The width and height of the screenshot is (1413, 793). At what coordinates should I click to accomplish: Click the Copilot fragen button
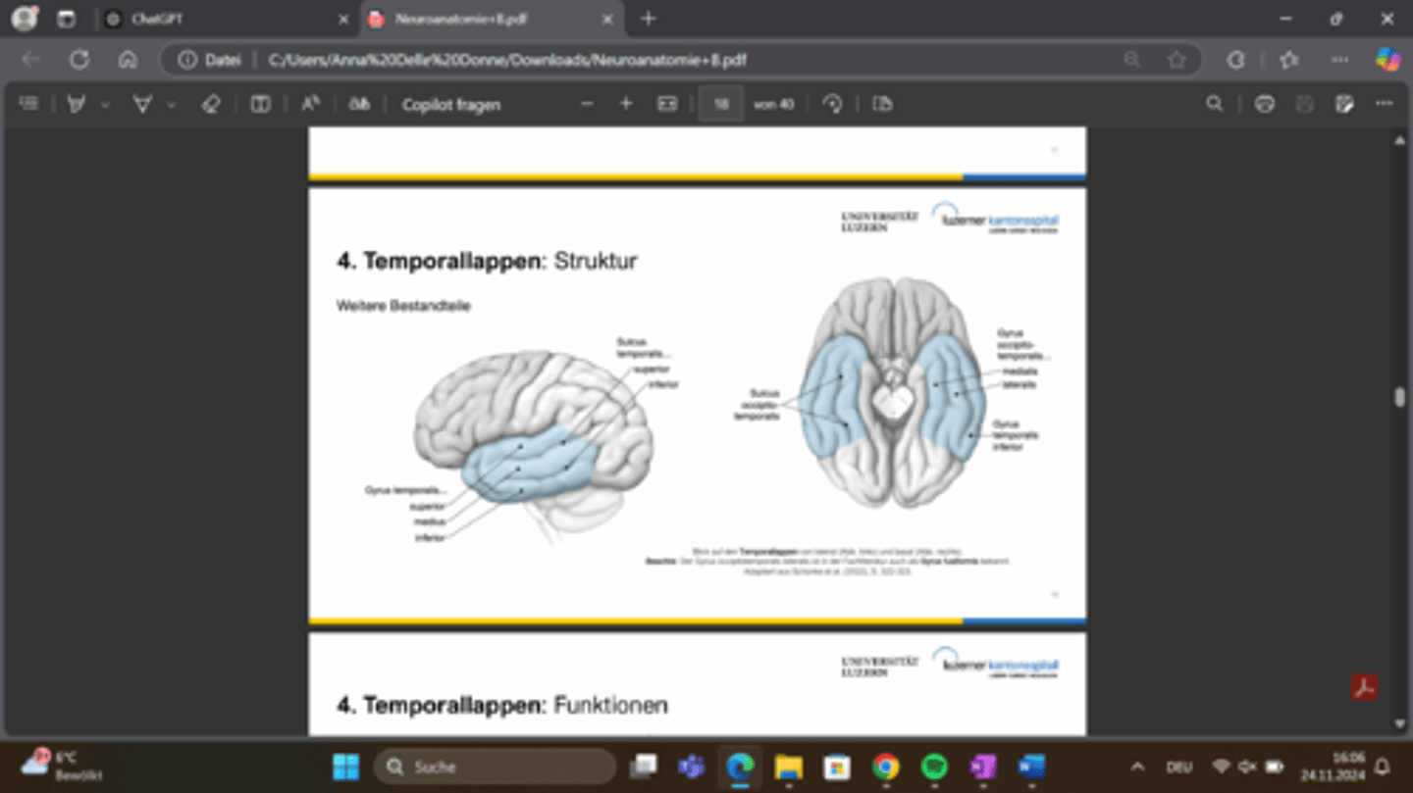pyautogui.click(x=450, y=104)
